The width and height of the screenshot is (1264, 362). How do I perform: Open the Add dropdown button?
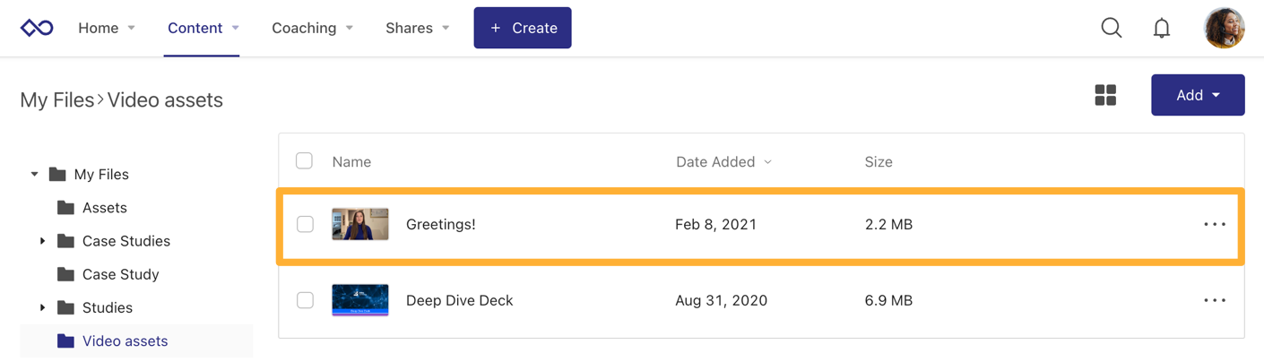pyautogui.click(x=1197, y=95)
